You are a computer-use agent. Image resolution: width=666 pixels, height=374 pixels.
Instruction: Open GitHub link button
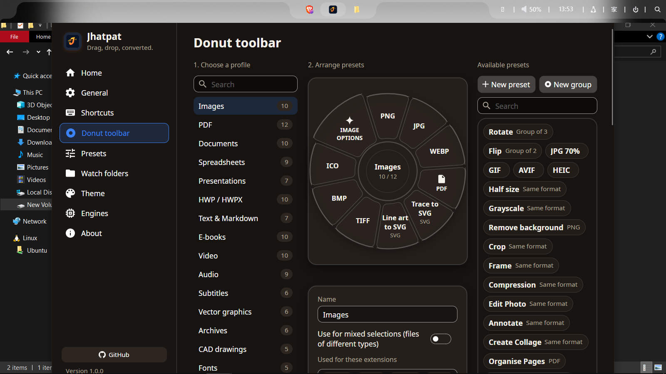[114, 354]
